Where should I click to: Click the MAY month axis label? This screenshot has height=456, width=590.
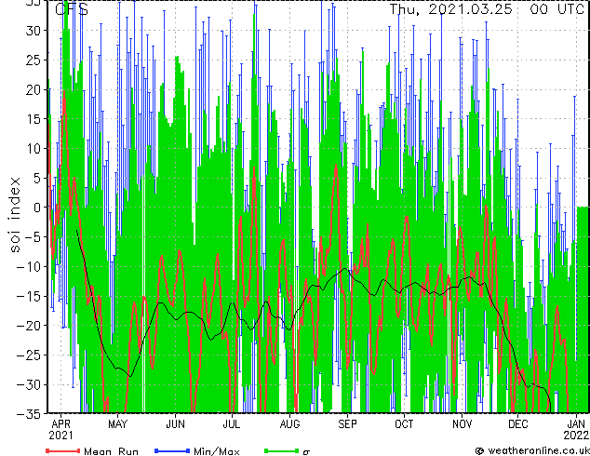(x=118, y=424)
